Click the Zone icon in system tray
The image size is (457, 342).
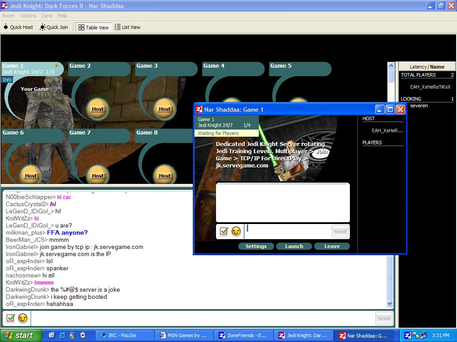(408, 335)
